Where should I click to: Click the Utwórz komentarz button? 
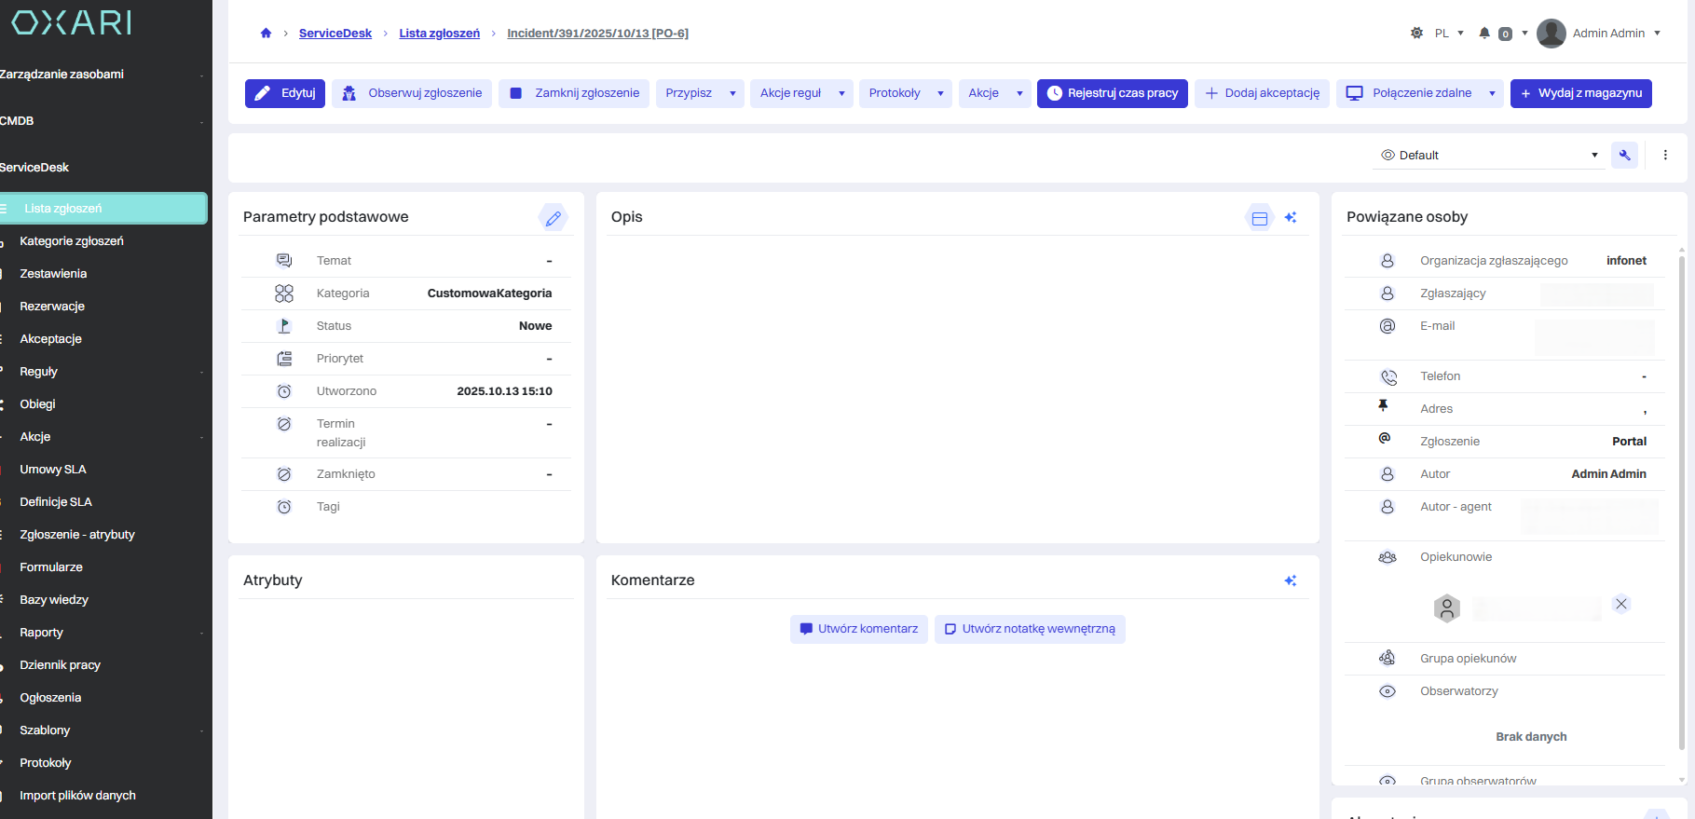tap(858, 629)
